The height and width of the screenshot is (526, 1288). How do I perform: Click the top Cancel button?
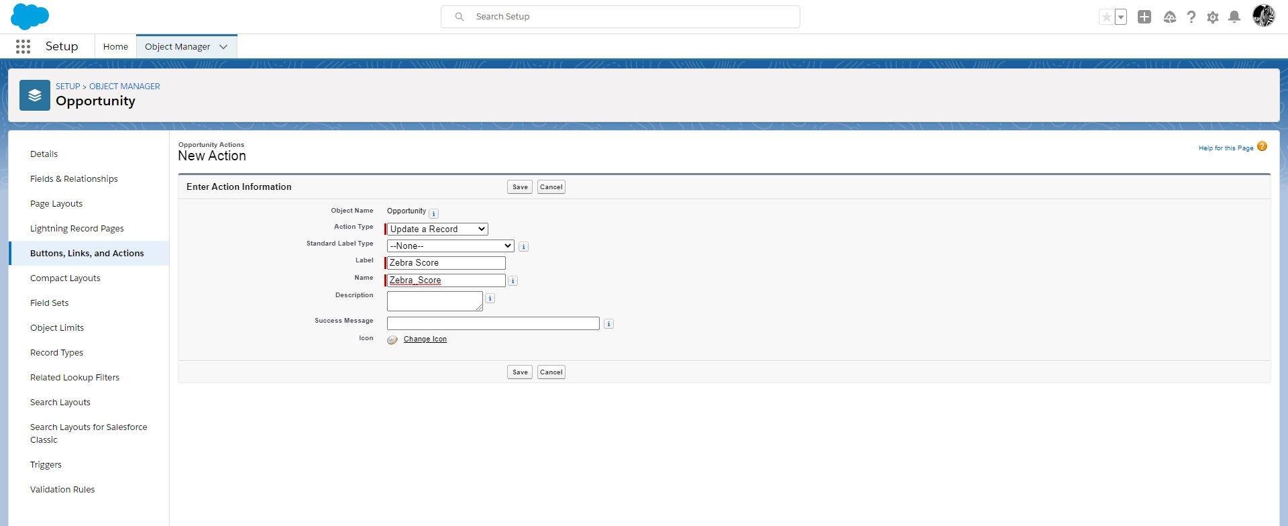coord(551,187)
